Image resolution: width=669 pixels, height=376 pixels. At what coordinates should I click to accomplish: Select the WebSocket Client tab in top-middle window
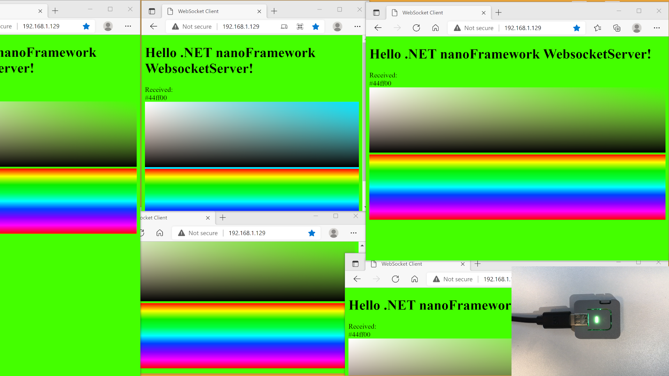[x=214, y=11]
